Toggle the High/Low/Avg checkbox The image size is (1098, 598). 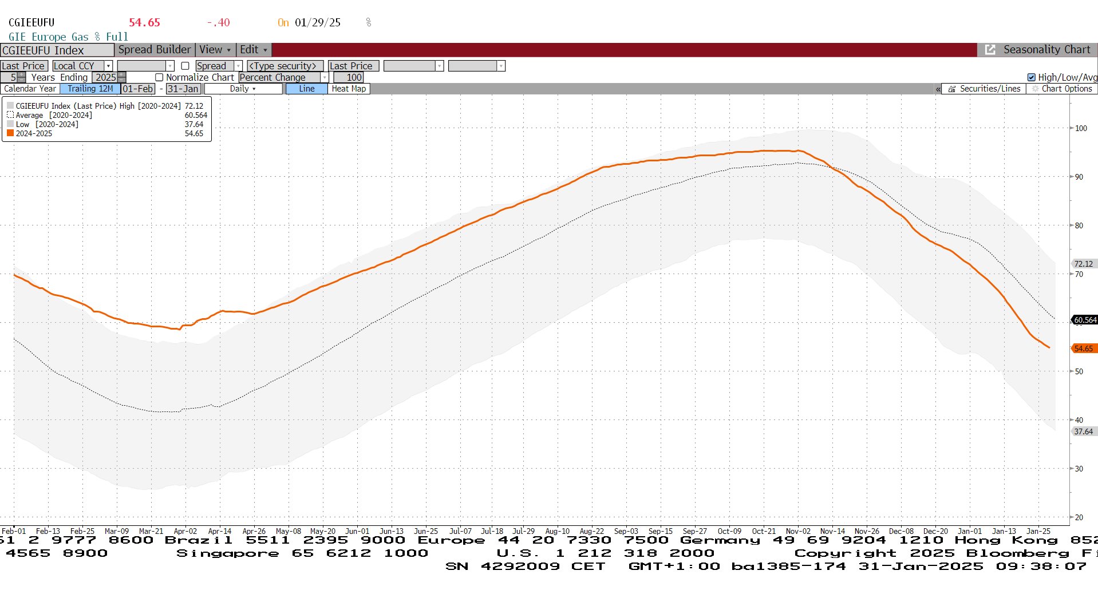pyautogui.click(x=1032, y=77)
